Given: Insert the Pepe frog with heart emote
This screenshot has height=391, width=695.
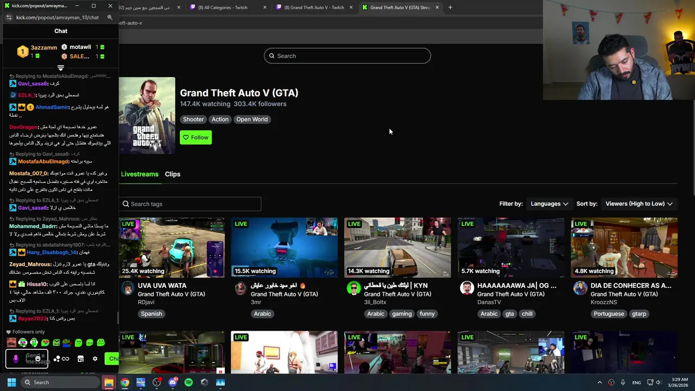Looking at the screenshot, I should [x=67, y=343].
